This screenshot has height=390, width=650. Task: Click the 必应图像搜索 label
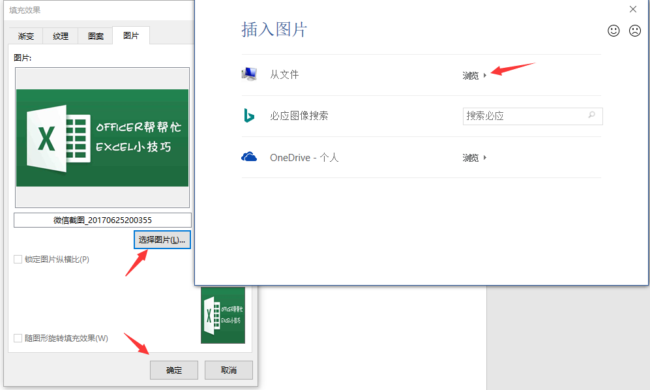point(299,115)
